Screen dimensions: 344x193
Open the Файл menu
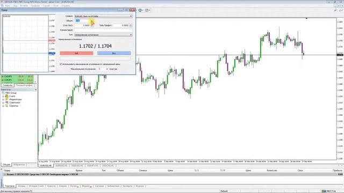[x=8, y=6]
